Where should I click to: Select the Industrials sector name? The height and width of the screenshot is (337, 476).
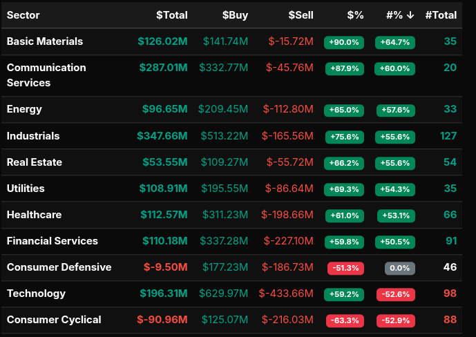tap(33, 136)
